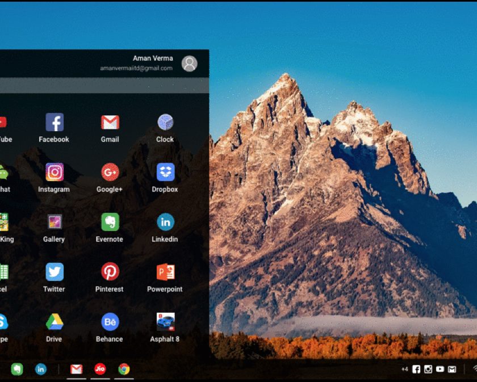
Task: Open the Dropbox app
Action: pos(165,173)
